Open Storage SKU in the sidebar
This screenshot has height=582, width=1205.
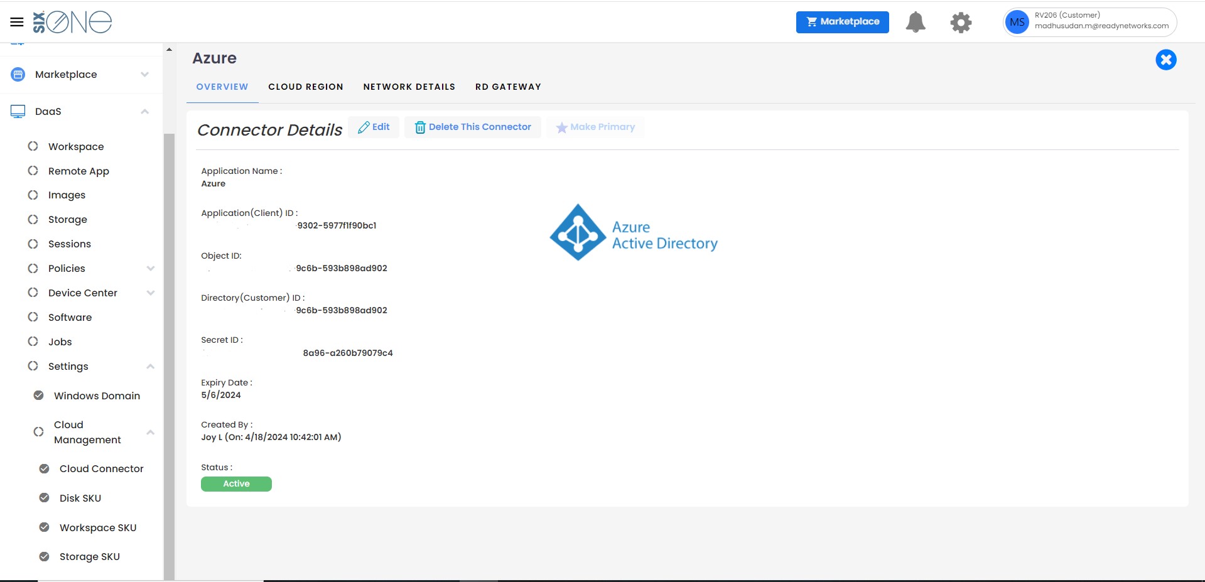click(x=90, y=556)
